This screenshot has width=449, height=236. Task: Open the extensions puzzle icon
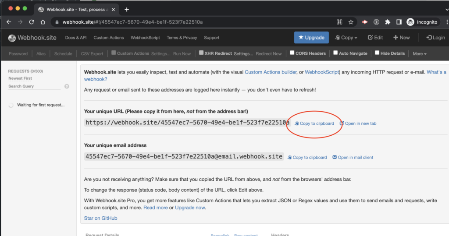(x=388, y=22)
